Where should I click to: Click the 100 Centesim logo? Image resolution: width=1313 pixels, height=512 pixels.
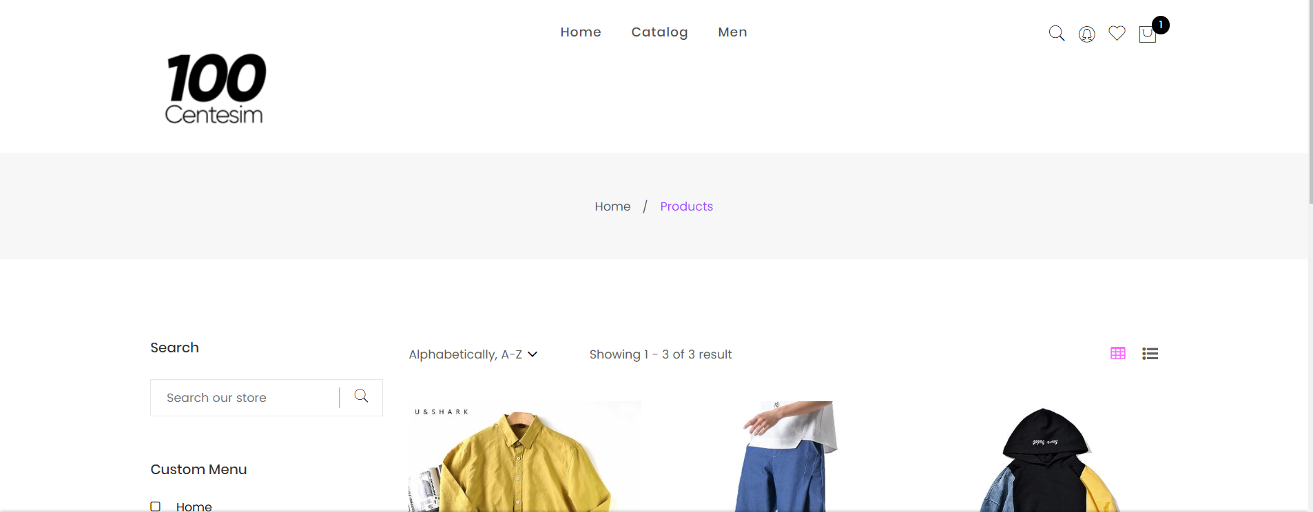(x=215, y=89)
